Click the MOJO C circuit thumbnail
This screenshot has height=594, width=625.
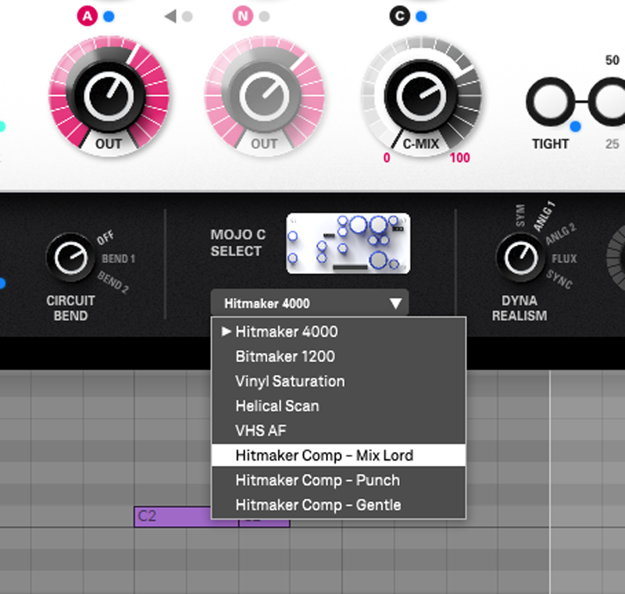click(x=348, y=244)
